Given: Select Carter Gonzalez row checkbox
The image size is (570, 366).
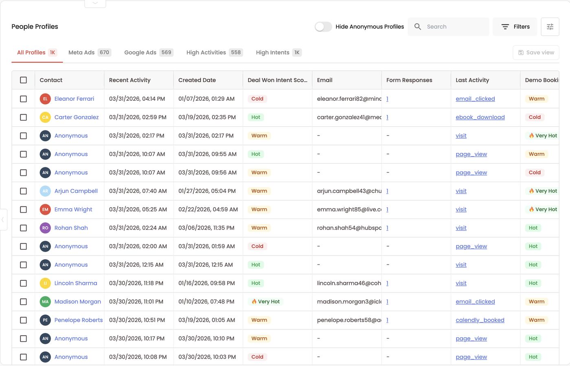Looking at the screenshot, I should coord(23,117).
